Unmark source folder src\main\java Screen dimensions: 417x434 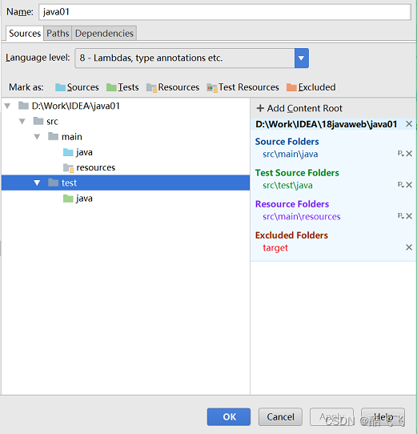[409, 154]
